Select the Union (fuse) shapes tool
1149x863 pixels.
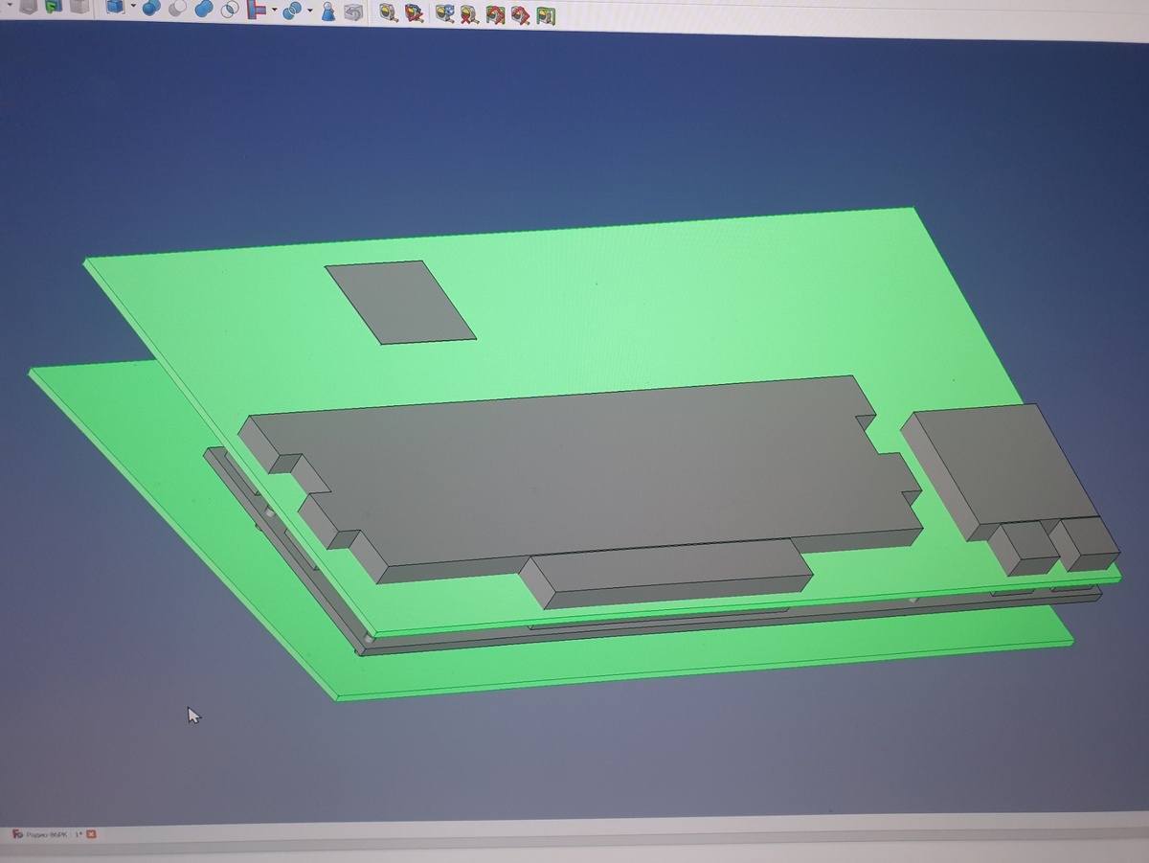click(x=204, y=10)
